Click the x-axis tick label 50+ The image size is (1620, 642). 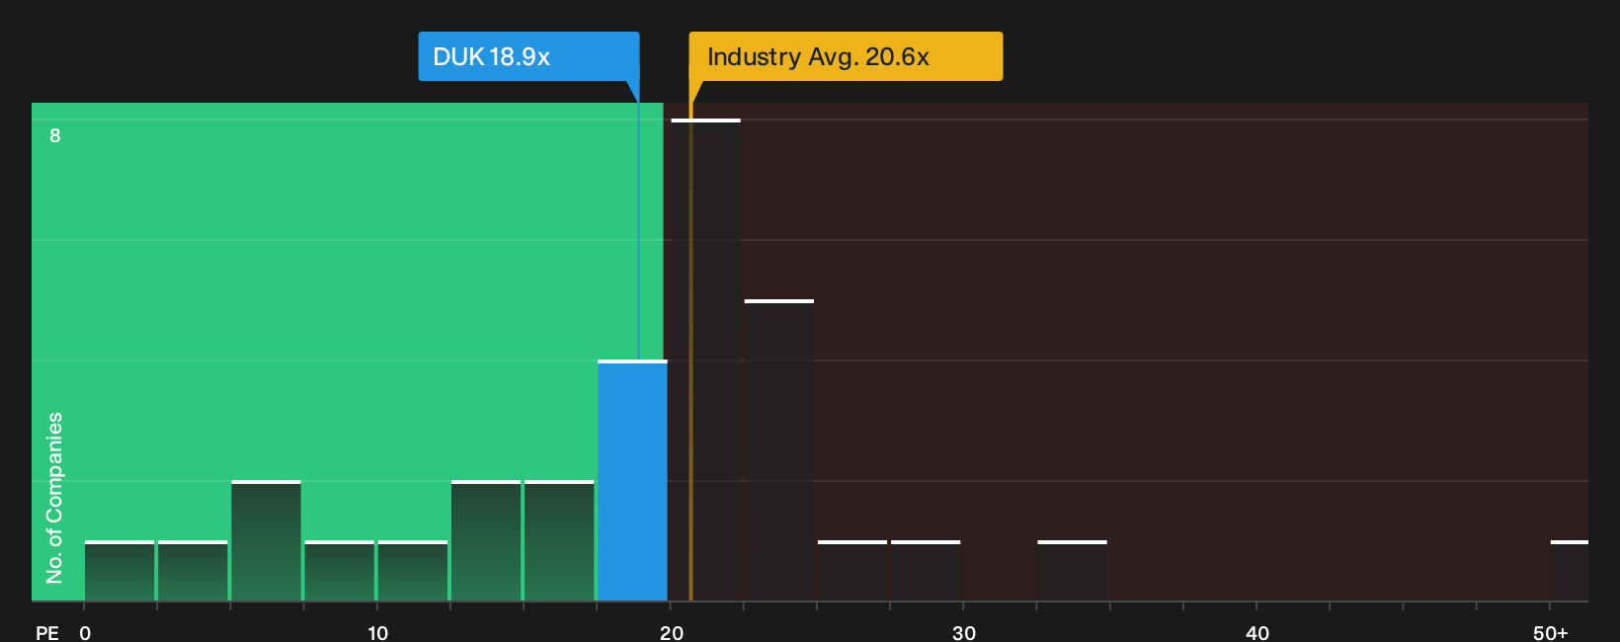[1551, 633]
